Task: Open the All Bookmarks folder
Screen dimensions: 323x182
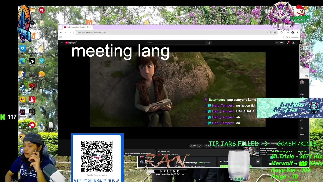Action: [292, 37]
